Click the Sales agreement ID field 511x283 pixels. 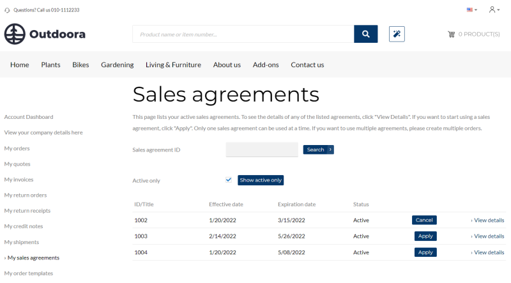(262, 149)
